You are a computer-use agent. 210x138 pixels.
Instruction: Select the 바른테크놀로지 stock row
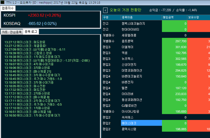point(156,76)
